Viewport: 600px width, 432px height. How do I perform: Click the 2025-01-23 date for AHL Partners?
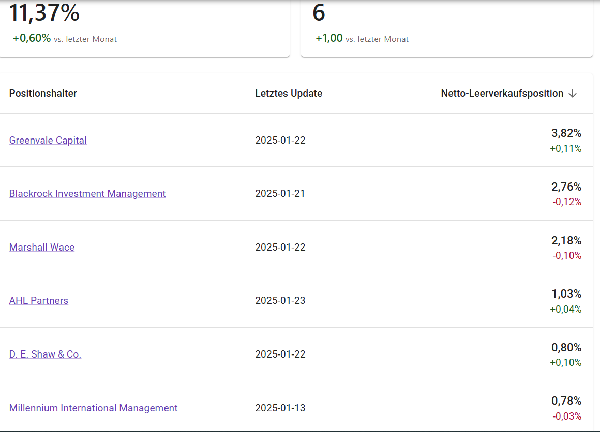point(280,301)
